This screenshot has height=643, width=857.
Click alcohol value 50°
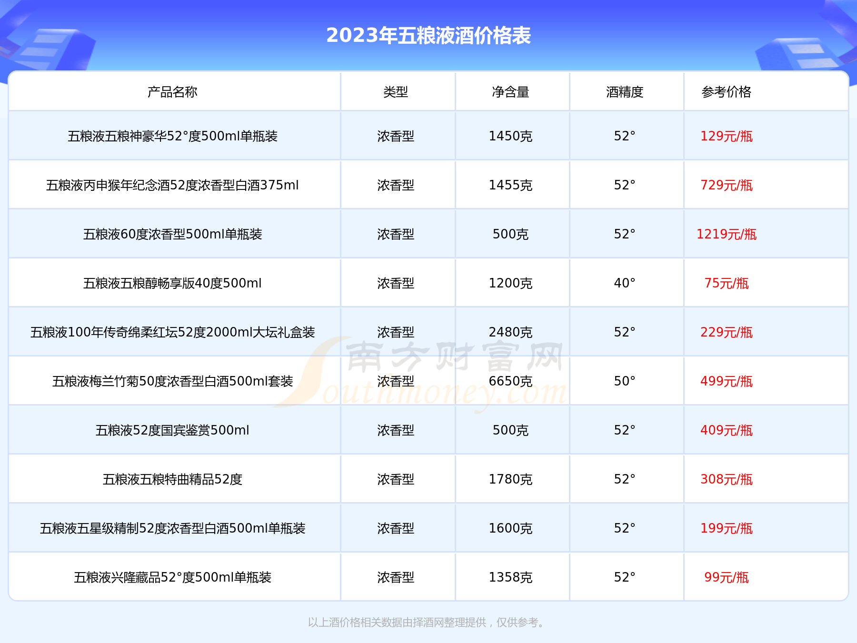[625, 381]
